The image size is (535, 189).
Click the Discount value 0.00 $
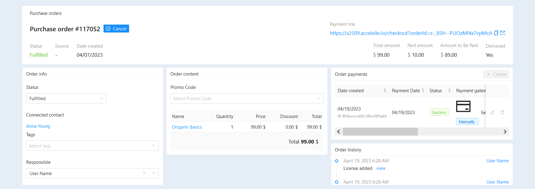coord(292,127)
